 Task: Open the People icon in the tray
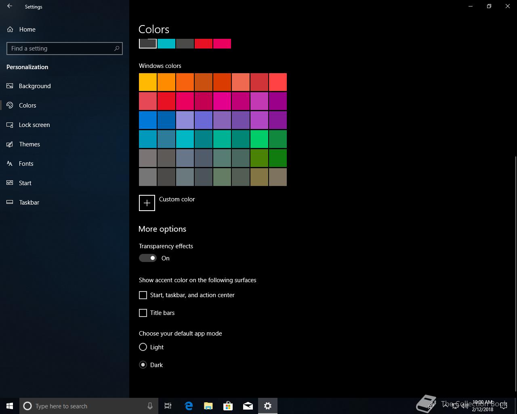432,406
